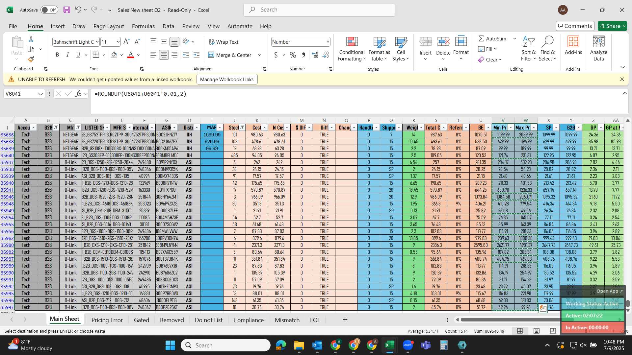Click the Undo arrow icon
Image resolution: width=632 pixels, height=355 pixels.
click(x=78, y=10)
